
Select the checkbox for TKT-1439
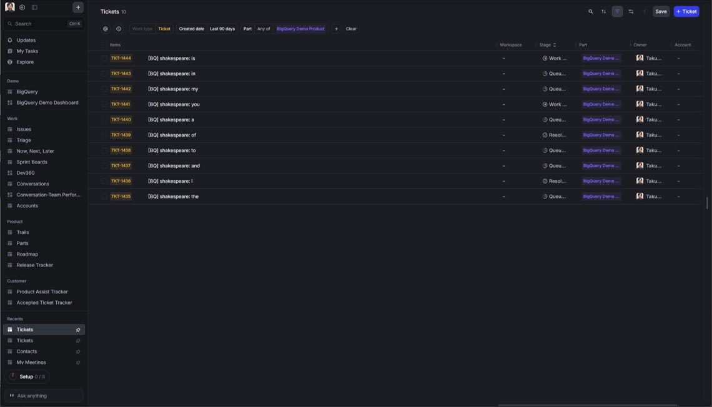[x=104, y=135]
